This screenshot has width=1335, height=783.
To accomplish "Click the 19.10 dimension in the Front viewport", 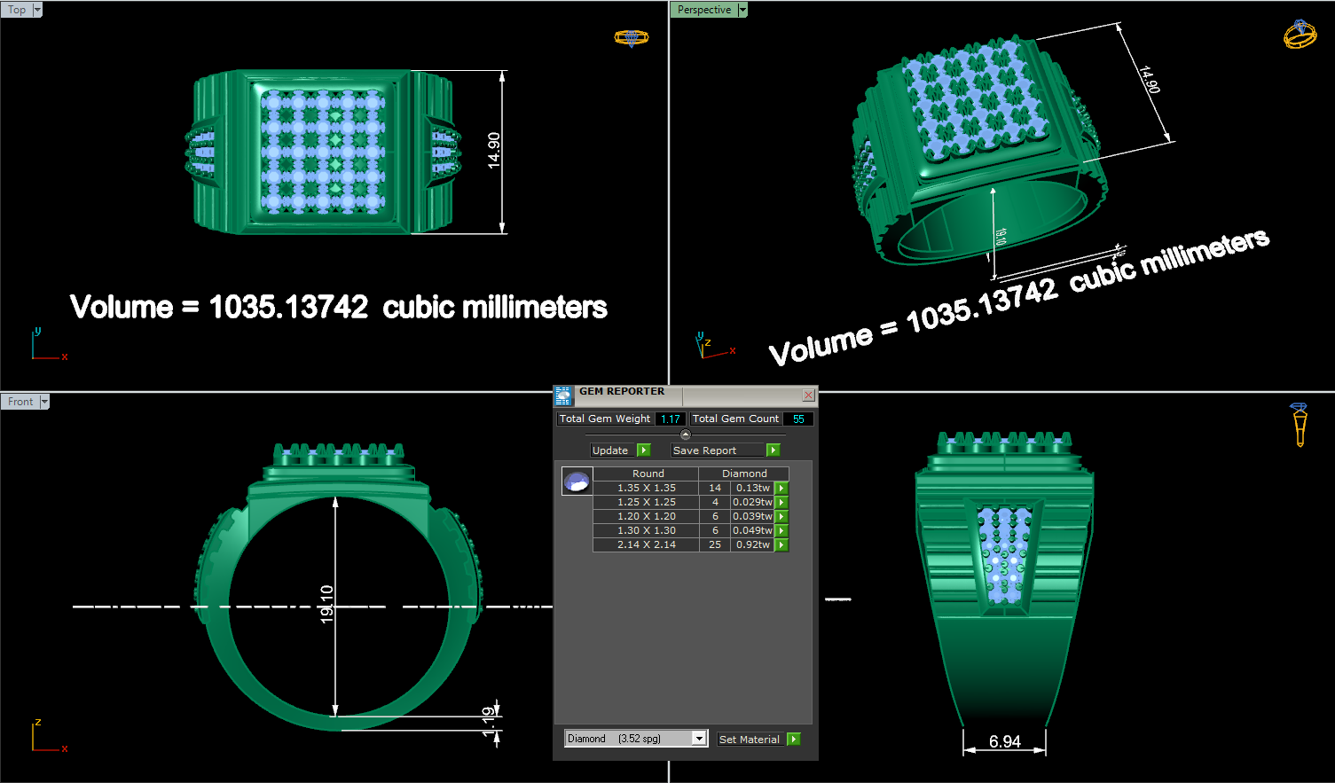I will (x=326, y=604).
